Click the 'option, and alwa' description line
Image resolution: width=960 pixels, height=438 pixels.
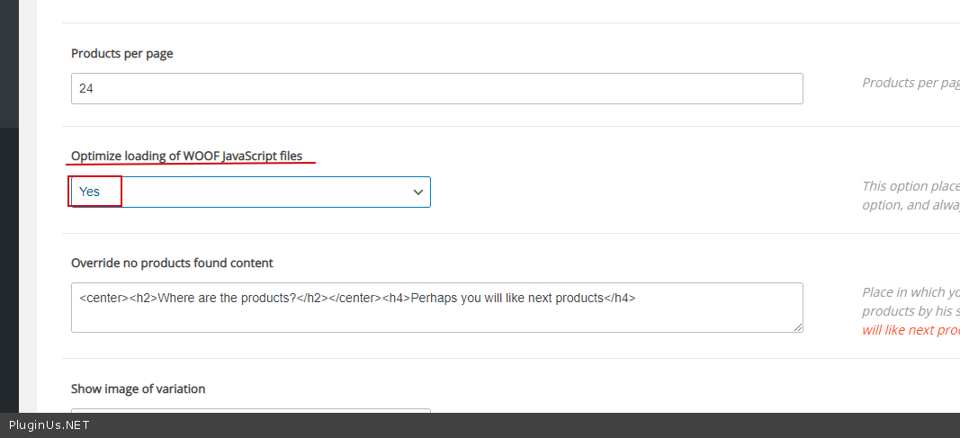pyautogui.click(x=911, y=205)
